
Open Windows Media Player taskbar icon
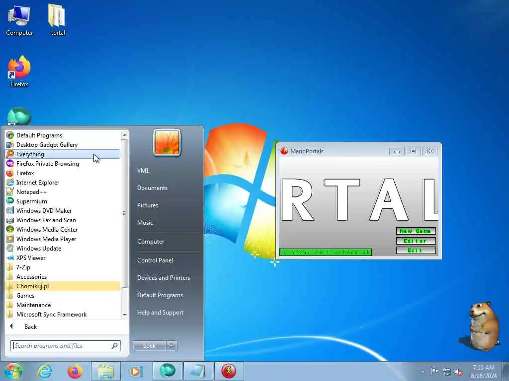pos(135,371)
